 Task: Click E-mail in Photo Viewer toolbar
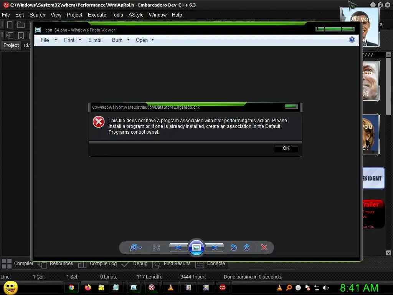[95, 40]
